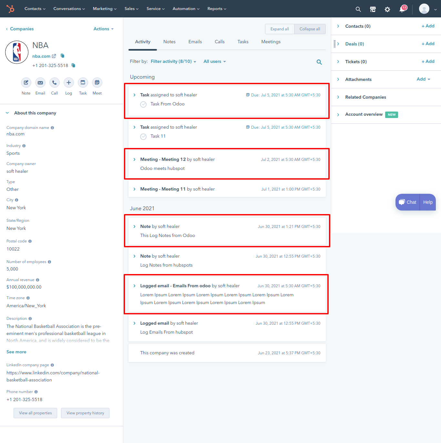Click info icon next to Annual revenue
Viewport: 441px width, 443px height.
point(37,280)
